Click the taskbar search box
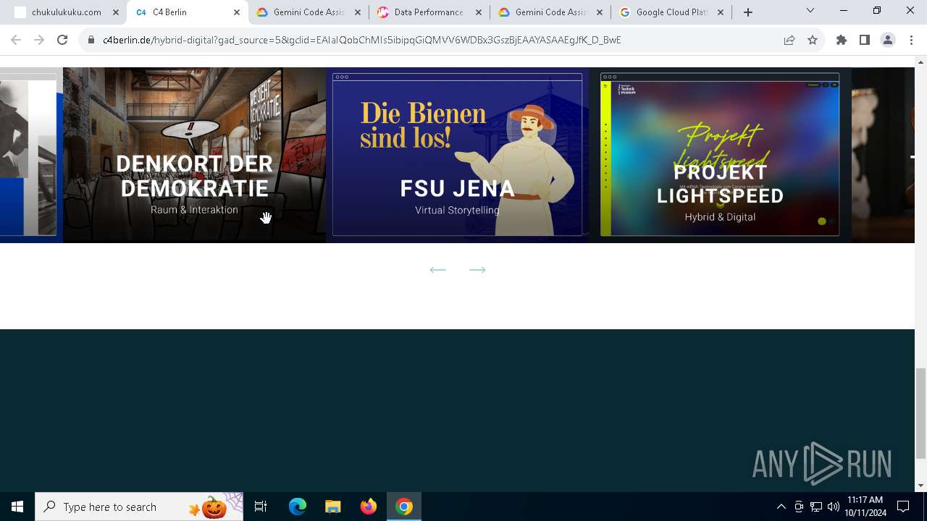This screenshot has width=927, height=521. click(x=139, y=507)
